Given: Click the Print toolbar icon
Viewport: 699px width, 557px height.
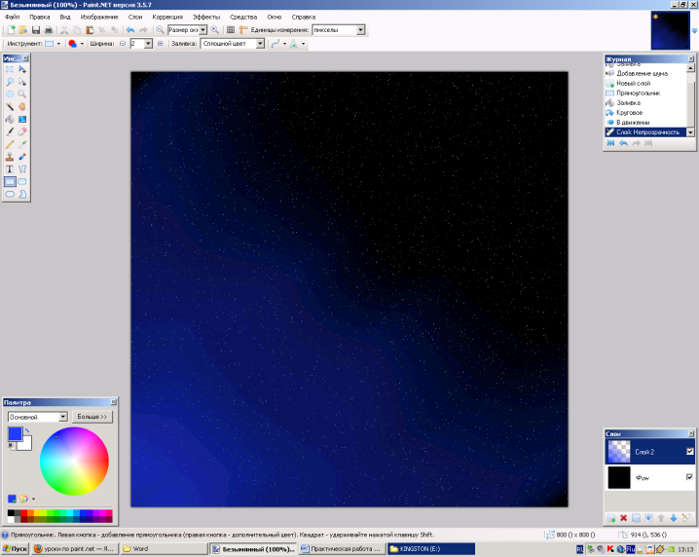Looking at the screenshot, I should [49, 30].
